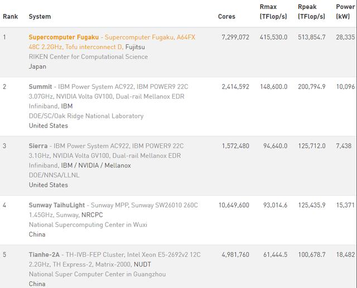Screen dimensions: 357x288
Task: Click the Cores column header
Action: 226,17
